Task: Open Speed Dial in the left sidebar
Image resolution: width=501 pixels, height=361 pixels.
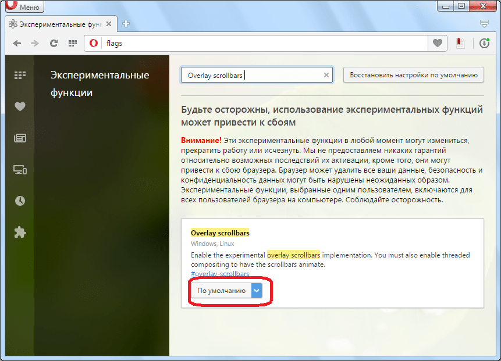Action: click(20, 75)
